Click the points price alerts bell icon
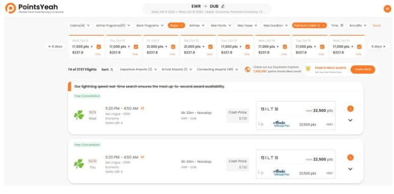394x194 pixels. 308,69
